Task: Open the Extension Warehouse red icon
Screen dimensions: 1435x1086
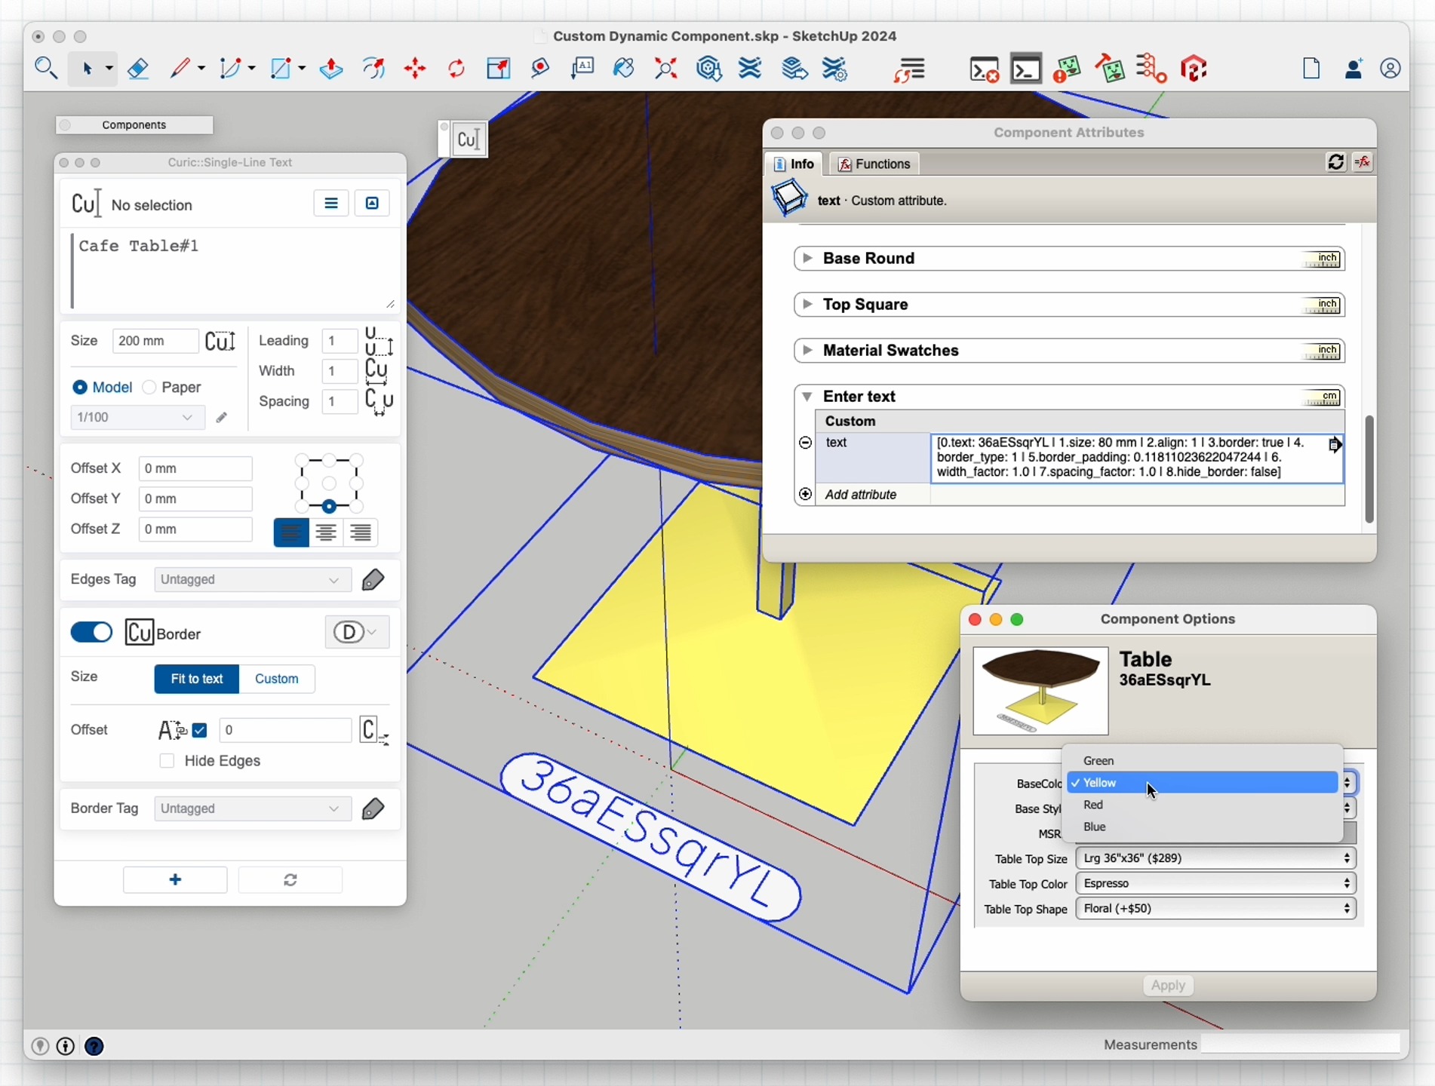Action: click(1194, 69)
